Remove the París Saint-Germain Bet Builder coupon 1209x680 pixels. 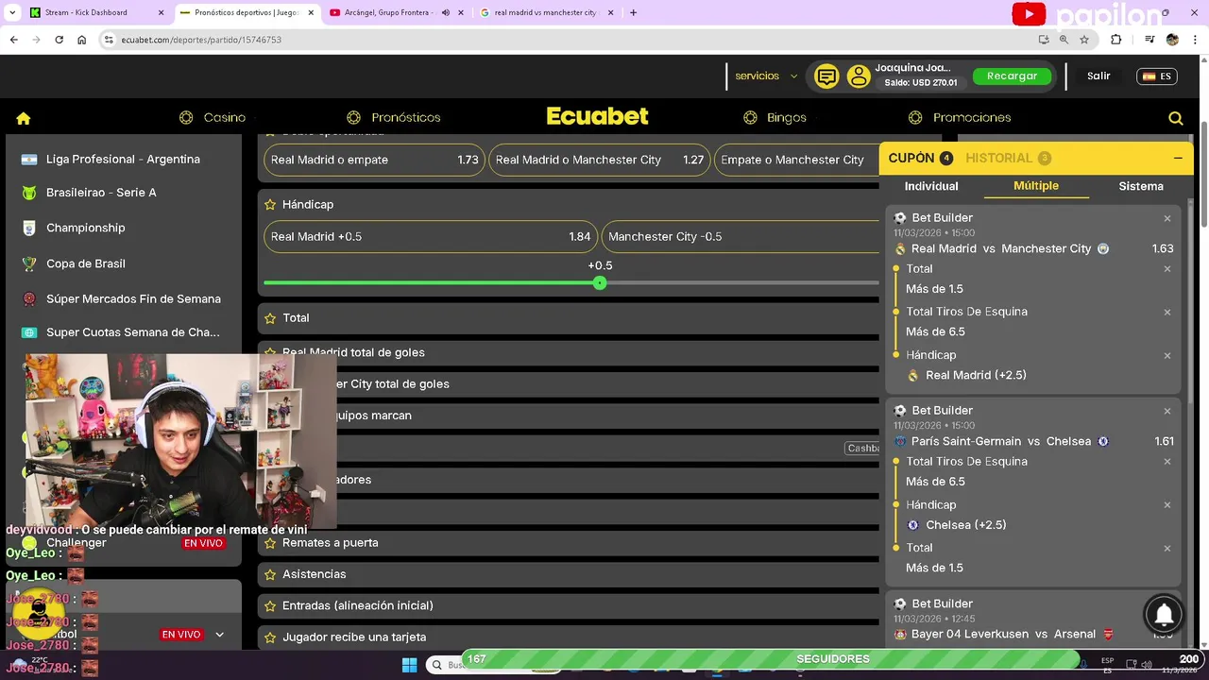[x=1167, y=411]
